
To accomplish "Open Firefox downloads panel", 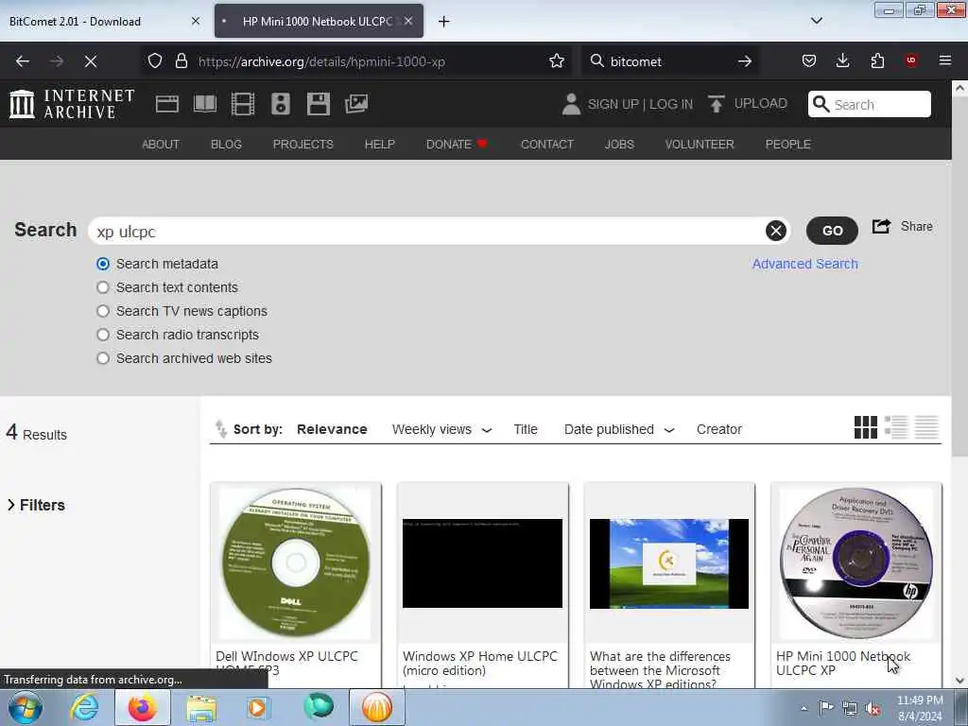I will tap(842, 61).
